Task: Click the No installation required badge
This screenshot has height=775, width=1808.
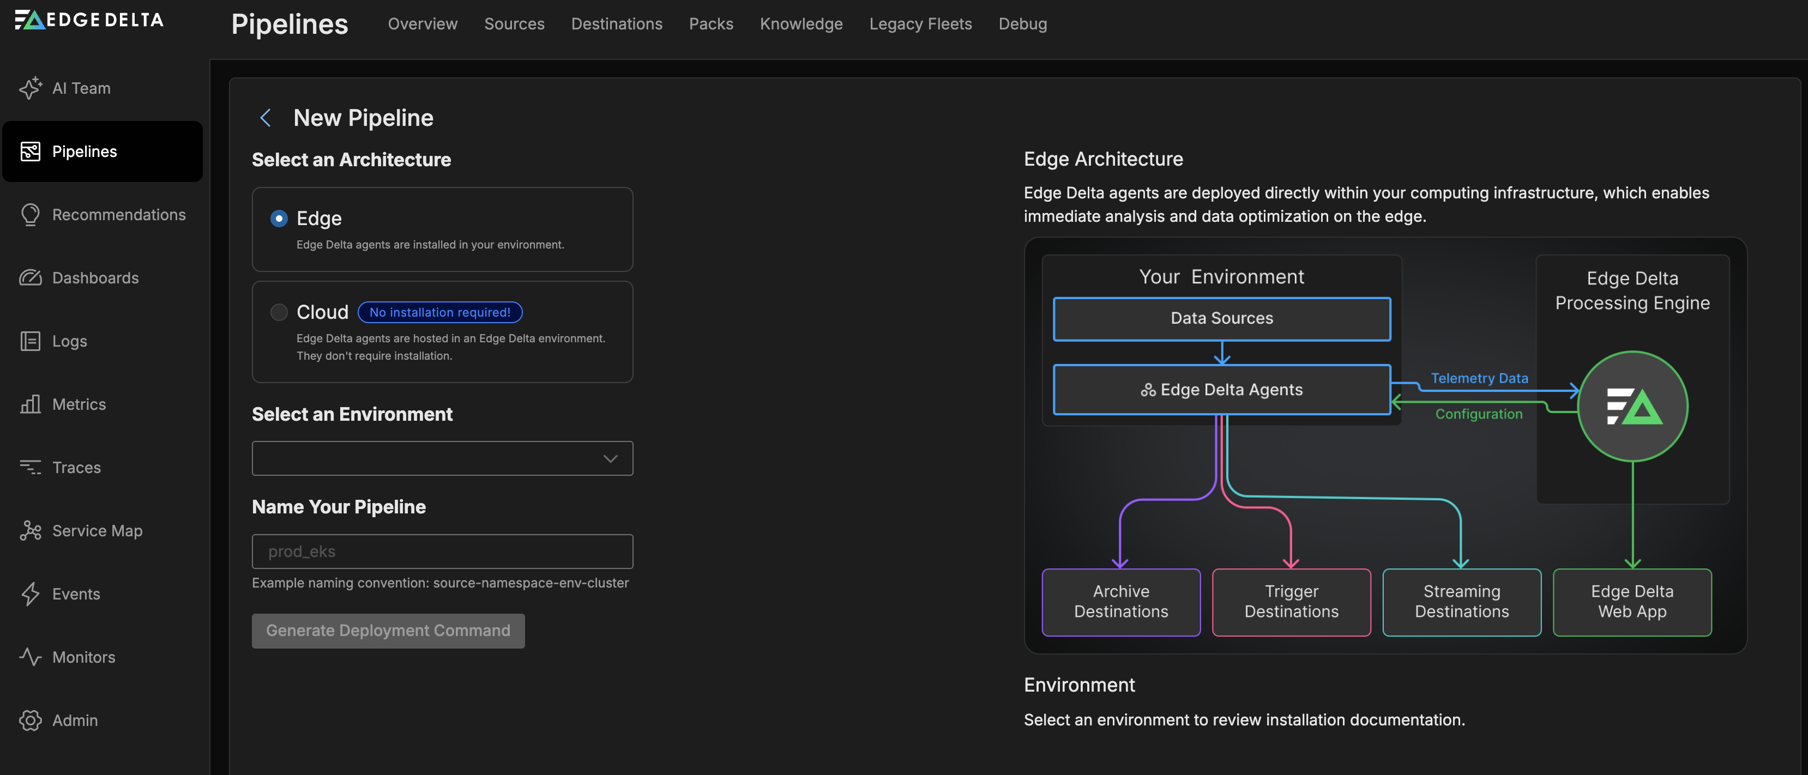Action: (x=440, y=312)
